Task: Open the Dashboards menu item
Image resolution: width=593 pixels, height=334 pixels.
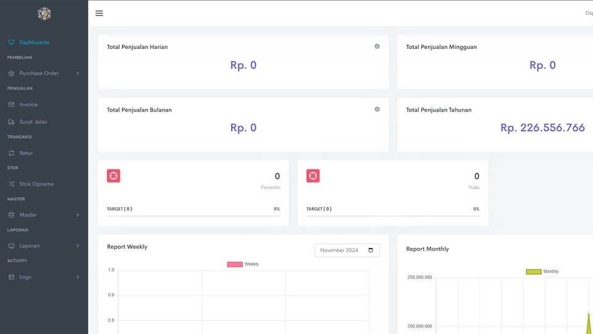Action: coord(34,43)
